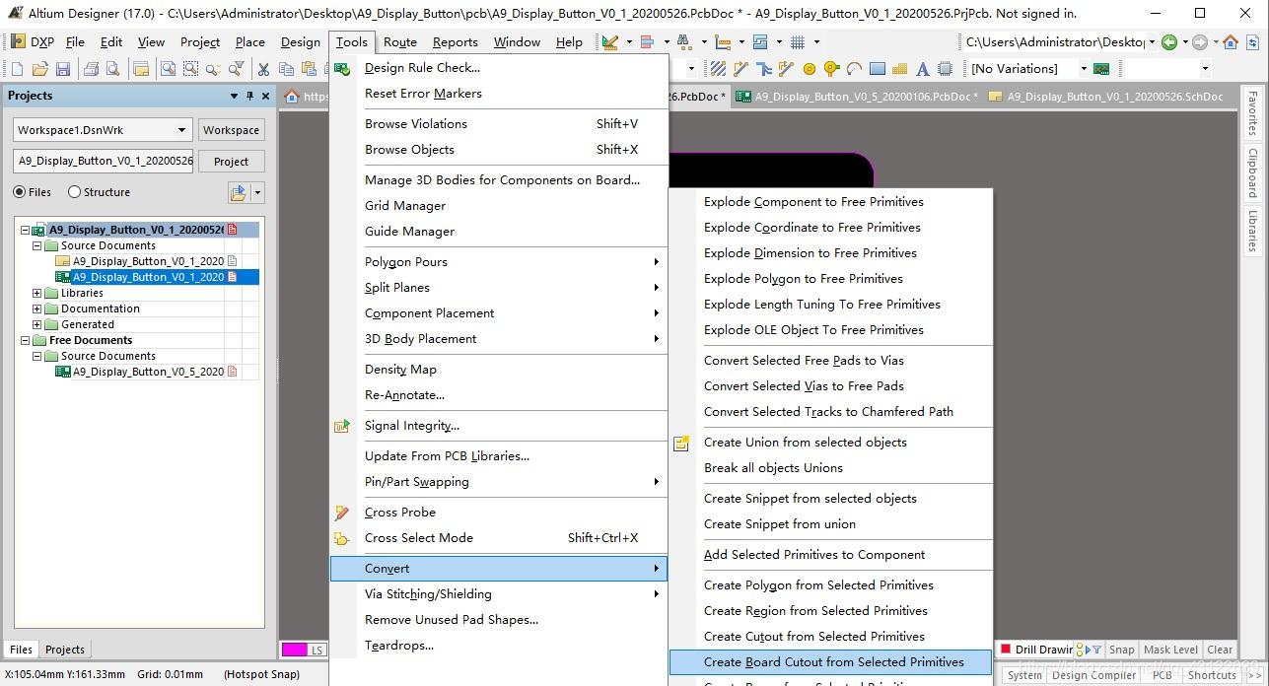Screen dimensions: 1269x686
Task: Click the green Back navigation arrow
Action: [1168, 42]
